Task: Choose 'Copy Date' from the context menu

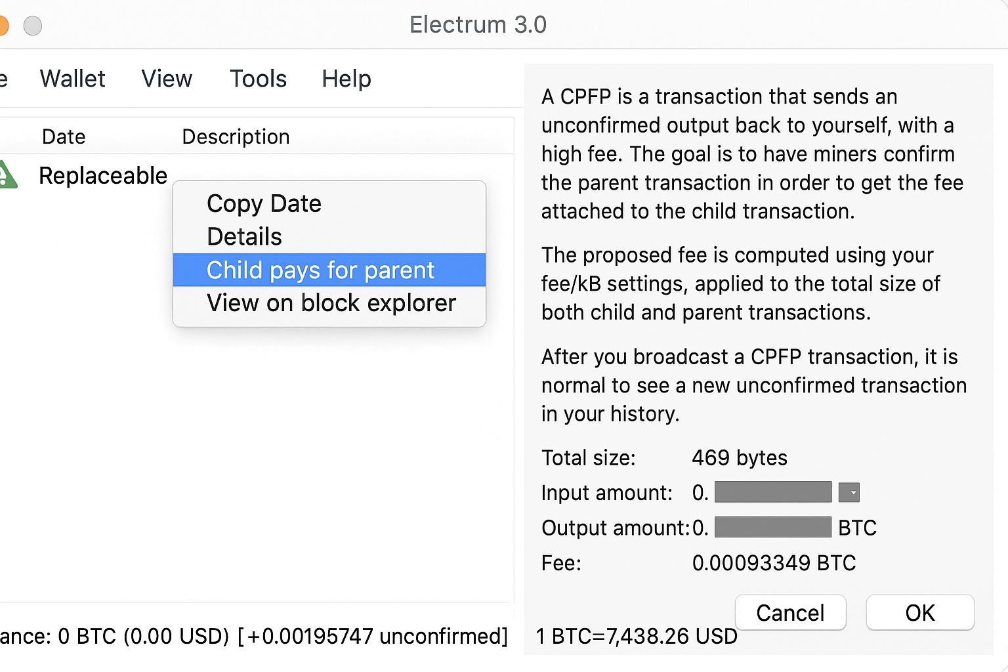Action: coord(264,203)
